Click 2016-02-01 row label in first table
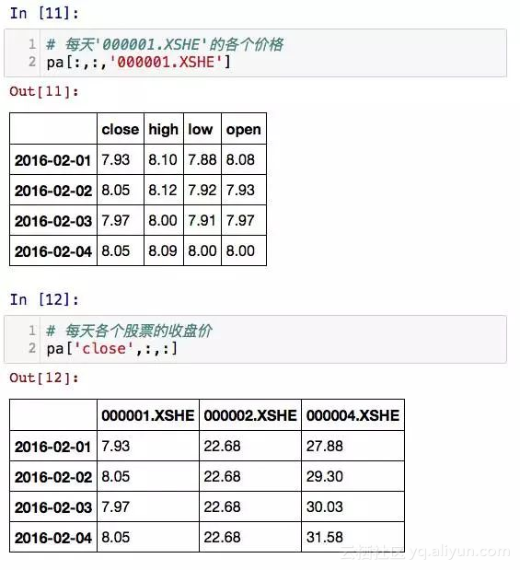This screenshot has width=520, height=570. 53,160
